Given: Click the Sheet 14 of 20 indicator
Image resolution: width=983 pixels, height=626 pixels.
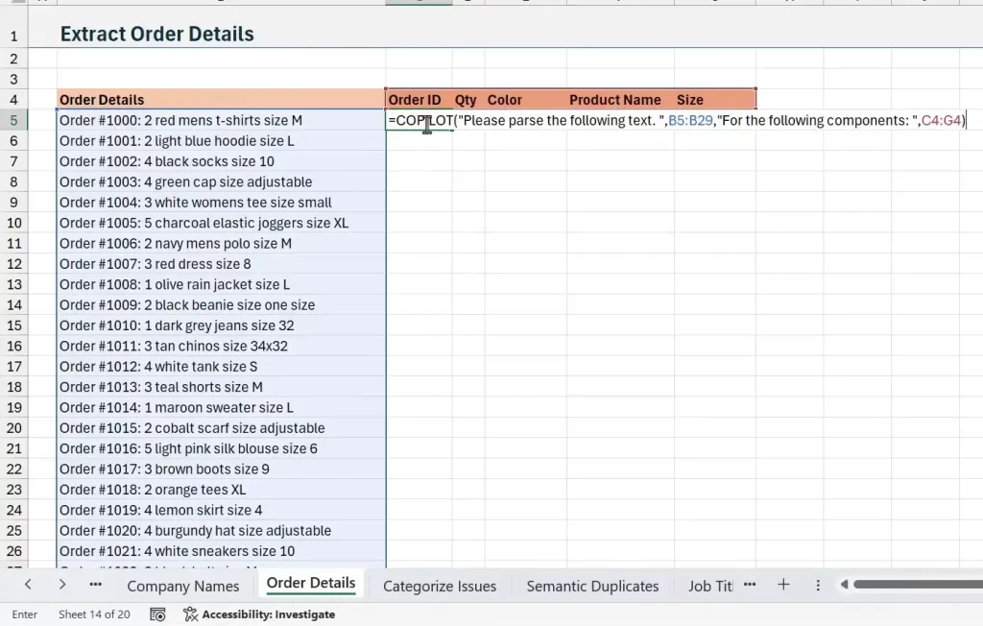Looking at the screenshot, I should [x=94, y=614].
